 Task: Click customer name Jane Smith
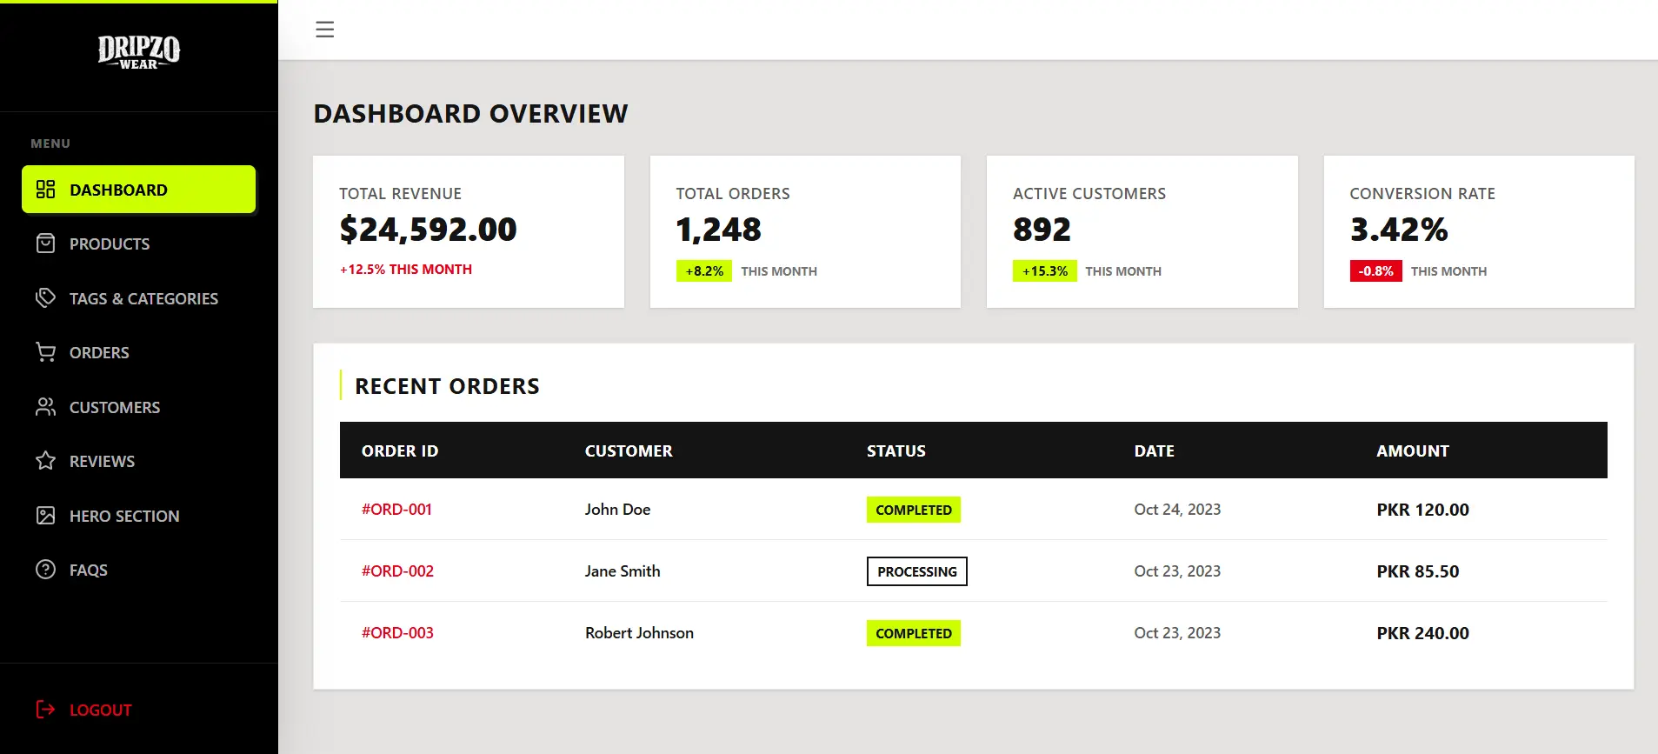coord(623,571)
